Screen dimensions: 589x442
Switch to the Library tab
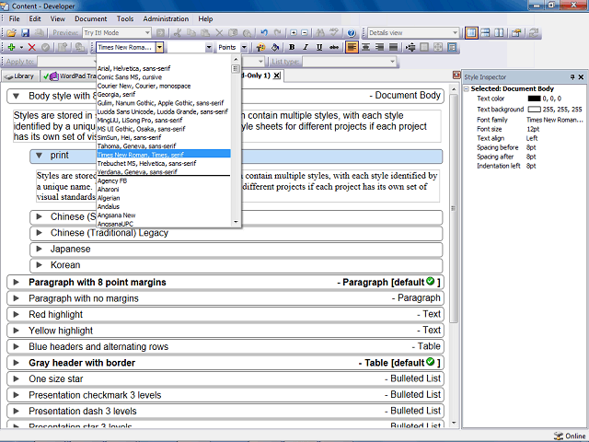pos(20,76)
